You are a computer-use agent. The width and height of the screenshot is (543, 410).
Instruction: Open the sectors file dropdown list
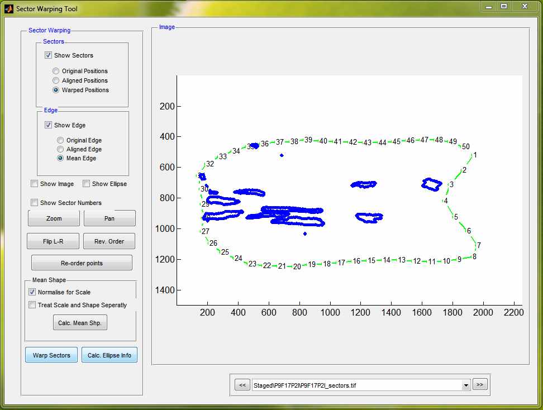[x=466, y=385]
